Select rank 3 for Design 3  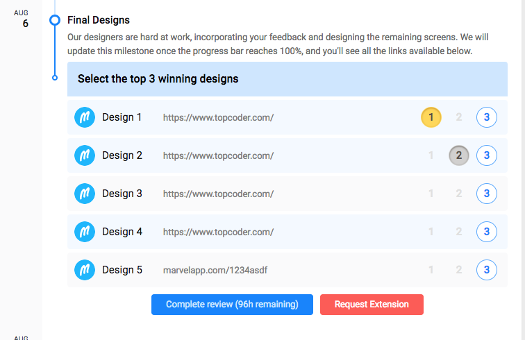coord(487,194)
